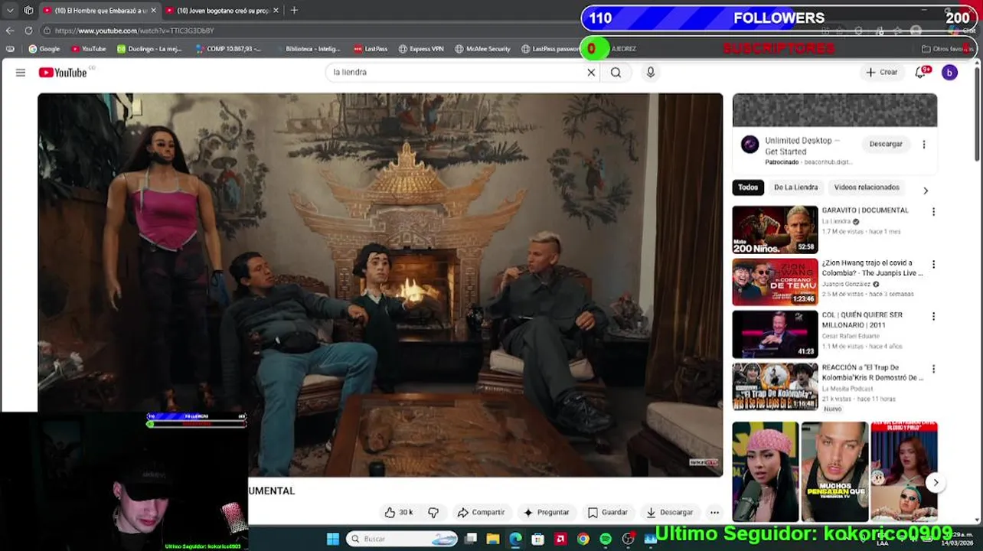Click the browser address bar URL

[x=134, y=31]
